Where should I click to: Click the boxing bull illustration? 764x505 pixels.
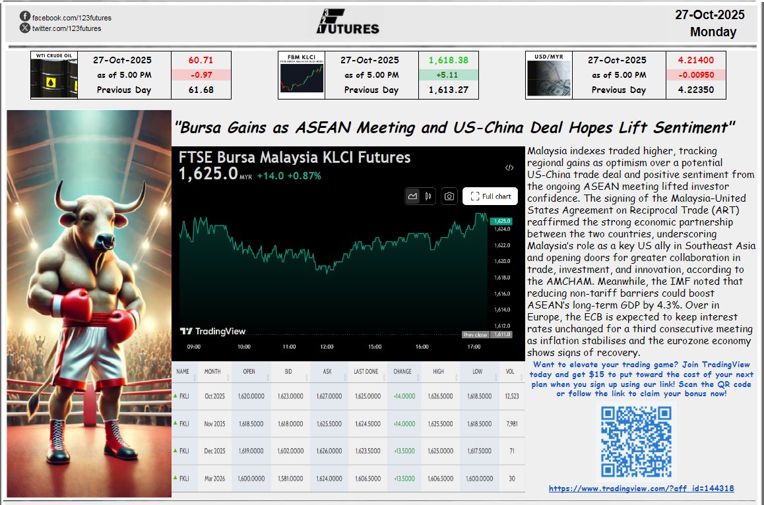89,303
